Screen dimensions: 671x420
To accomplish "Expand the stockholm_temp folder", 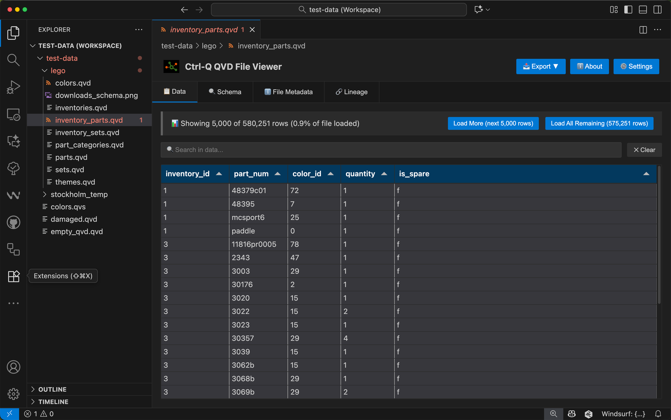I will click(79, 194).
